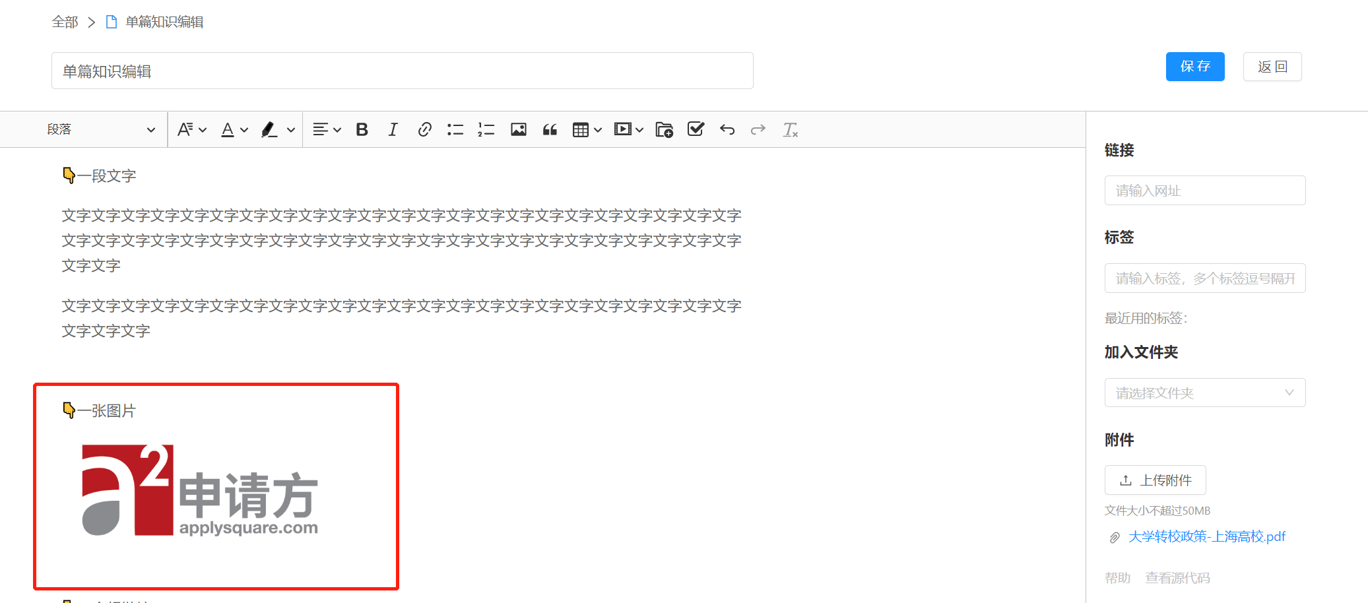This screenshot has height=603, width=1368.
Task: Click the text 文件大小不超过50MB
Action: tap(1157, 511)
